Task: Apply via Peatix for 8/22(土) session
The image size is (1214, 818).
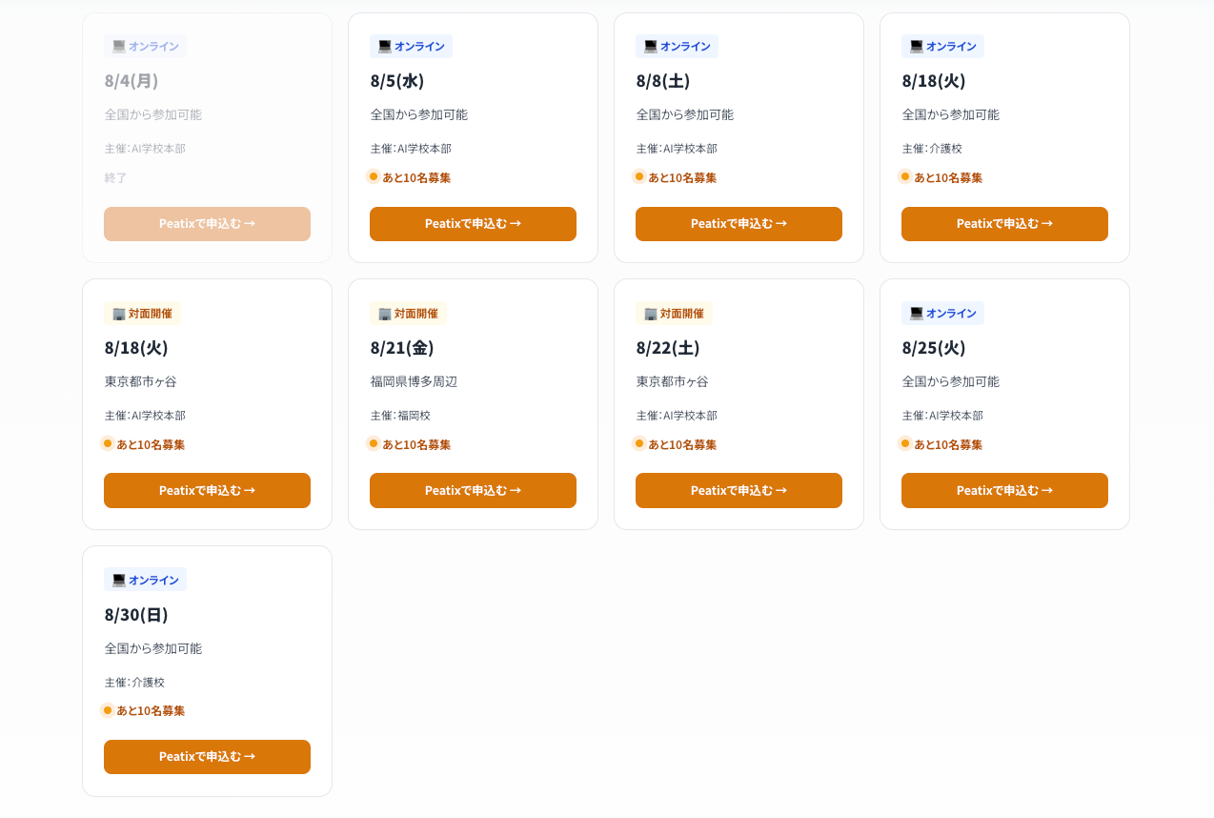Action: tap(739, 490)
